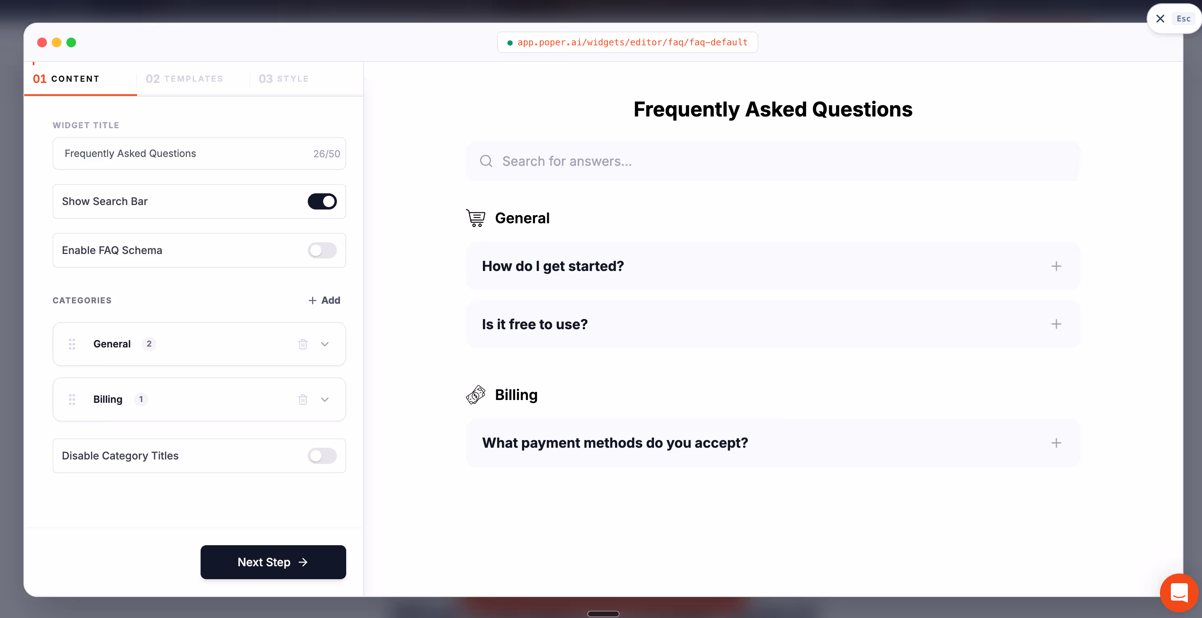Click the 'Search for answers...' field
Image resolution: width=1202 pixels, height=618 pixels.
point(773,161)
